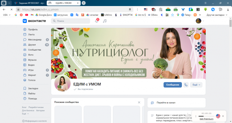Open the green download-arrow extension
The image size is (232, 123).
click(205, 9)
